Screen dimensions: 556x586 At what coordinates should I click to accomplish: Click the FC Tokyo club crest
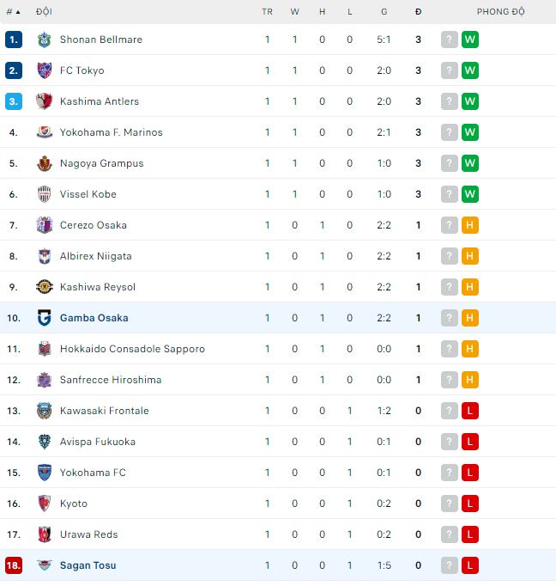45,70
